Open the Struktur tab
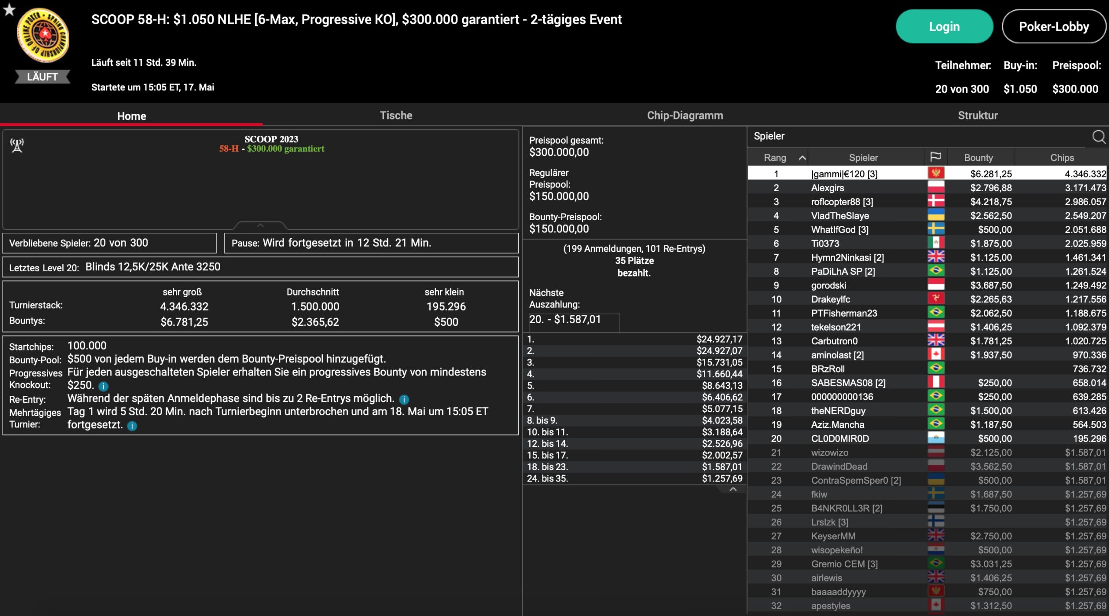 (978, 115)
